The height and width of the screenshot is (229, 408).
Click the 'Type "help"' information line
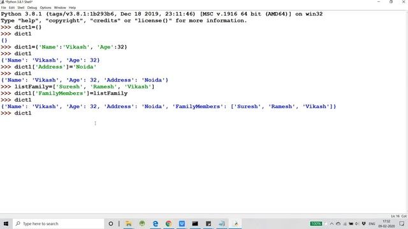[124, 20]
